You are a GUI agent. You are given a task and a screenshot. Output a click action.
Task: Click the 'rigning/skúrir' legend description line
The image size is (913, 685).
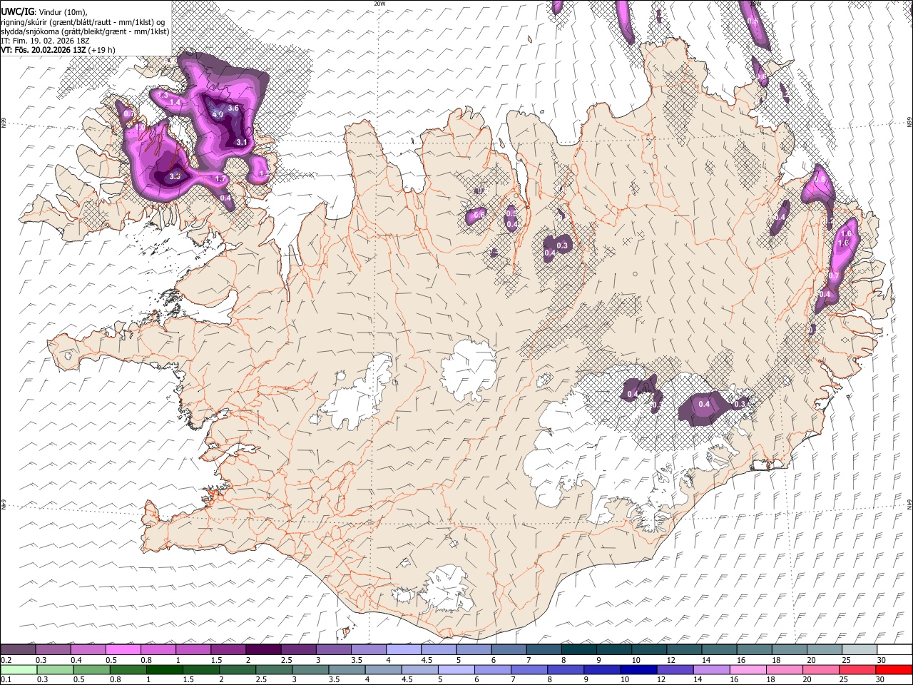pyautogui.click(x=83, y=22)
